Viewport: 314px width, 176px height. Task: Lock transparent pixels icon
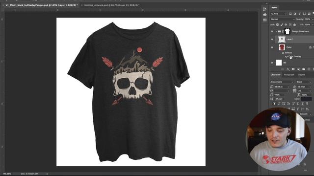click(277, 25)
